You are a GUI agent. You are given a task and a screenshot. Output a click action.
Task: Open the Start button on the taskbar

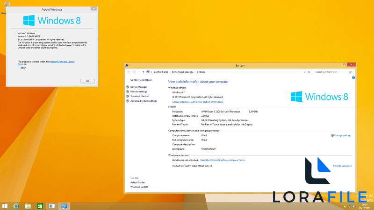[5, 206]
